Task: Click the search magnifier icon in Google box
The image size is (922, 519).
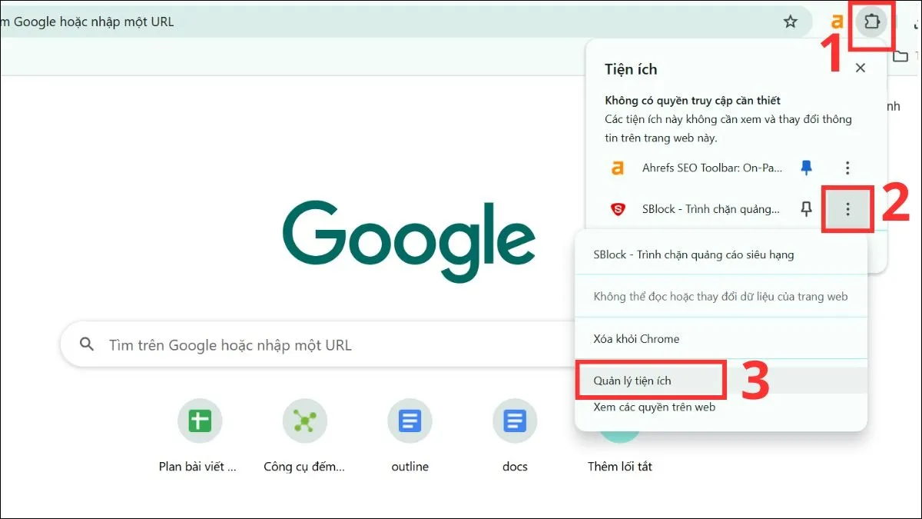Action: point(87,344)
